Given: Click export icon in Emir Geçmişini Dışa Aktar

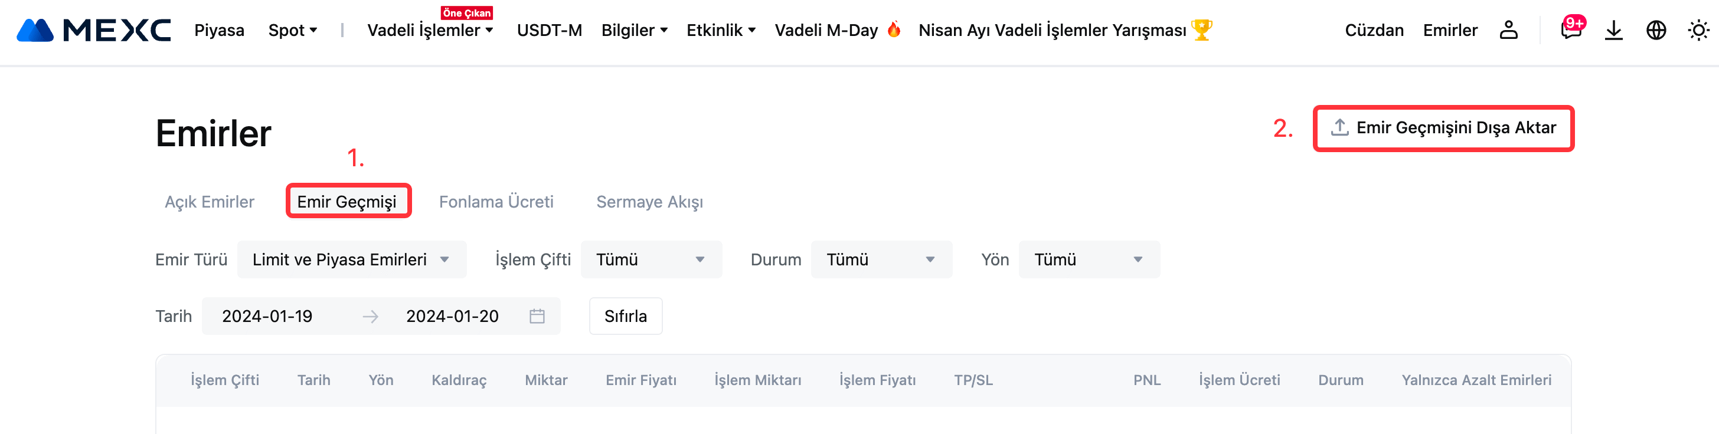Looking at the screenshot, I should click(x=1340, y=127).
